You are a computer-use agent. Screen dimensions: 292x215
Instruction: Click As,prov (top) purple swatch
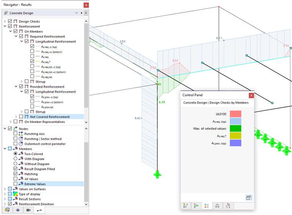(x=236, y=143)
